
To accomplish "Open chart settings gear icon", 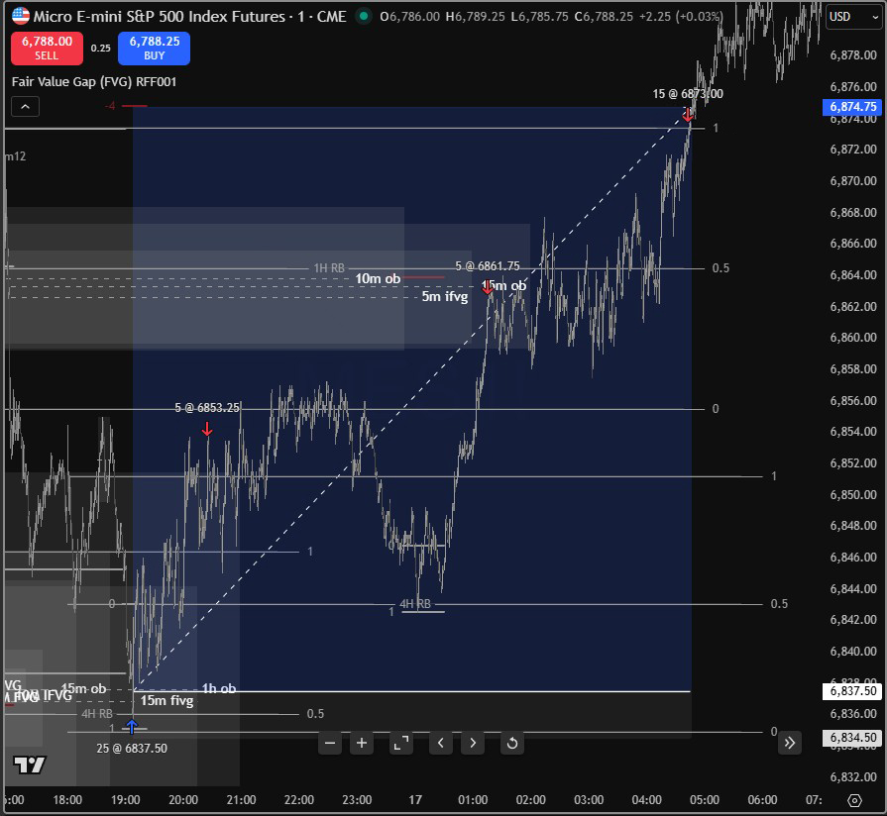I will point(854,800).
